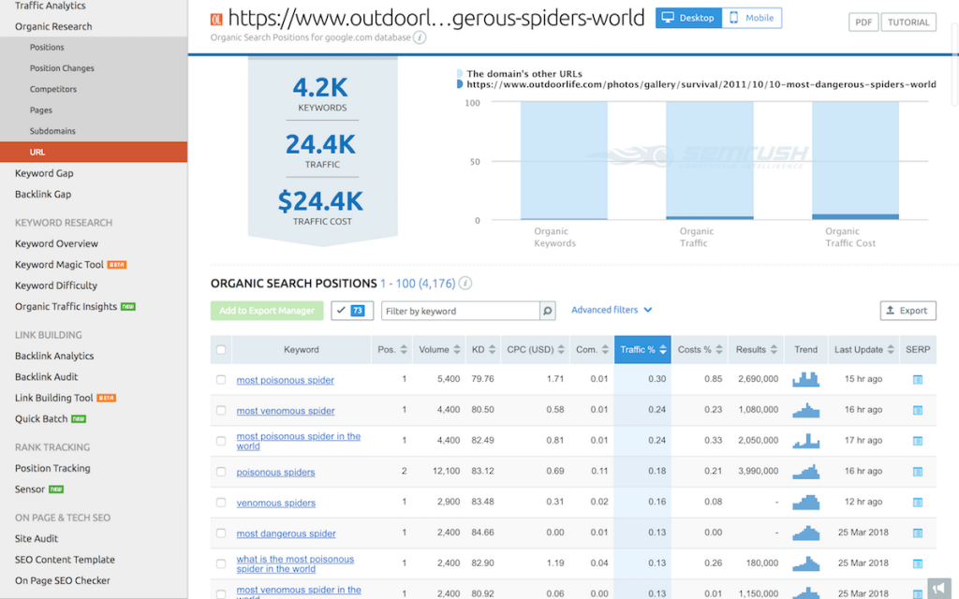Show trend chart for poisonous spiders
Viewport: 959px width, 599px height.
[805, 472]
